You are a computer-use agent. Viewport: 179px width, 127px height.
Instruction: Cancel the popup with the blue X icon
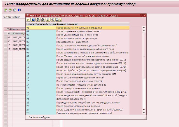click(x=33, y=20)
